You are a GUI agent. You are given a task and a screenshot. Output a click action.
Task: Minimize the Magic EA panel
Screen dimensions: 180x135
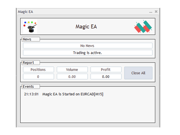point(151,12)
